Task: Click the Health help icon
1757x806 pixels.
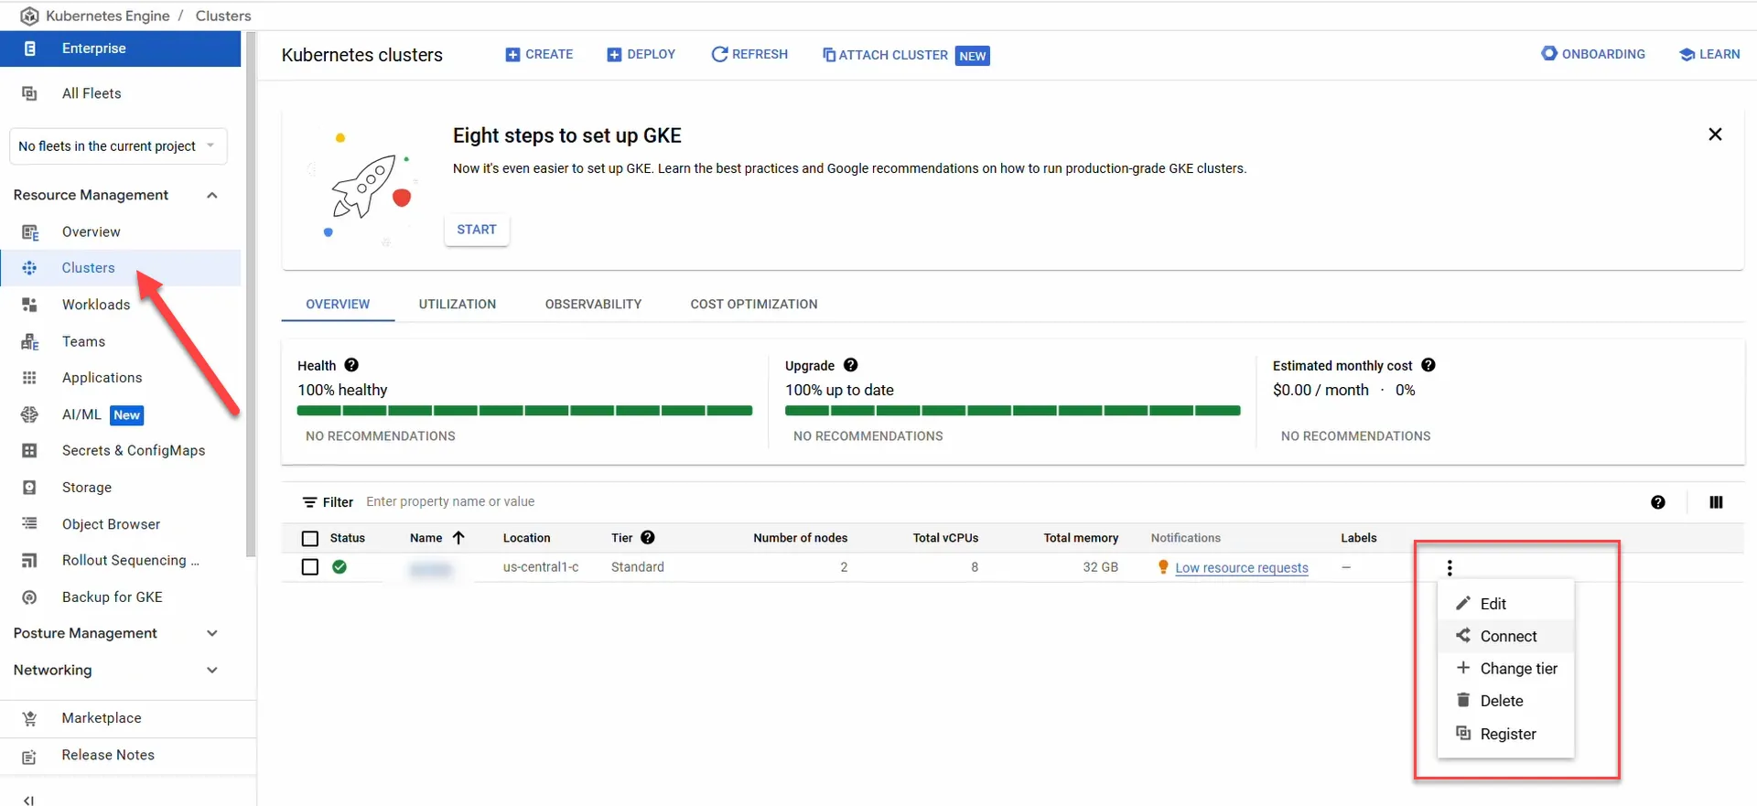Action: pos(351,365)
